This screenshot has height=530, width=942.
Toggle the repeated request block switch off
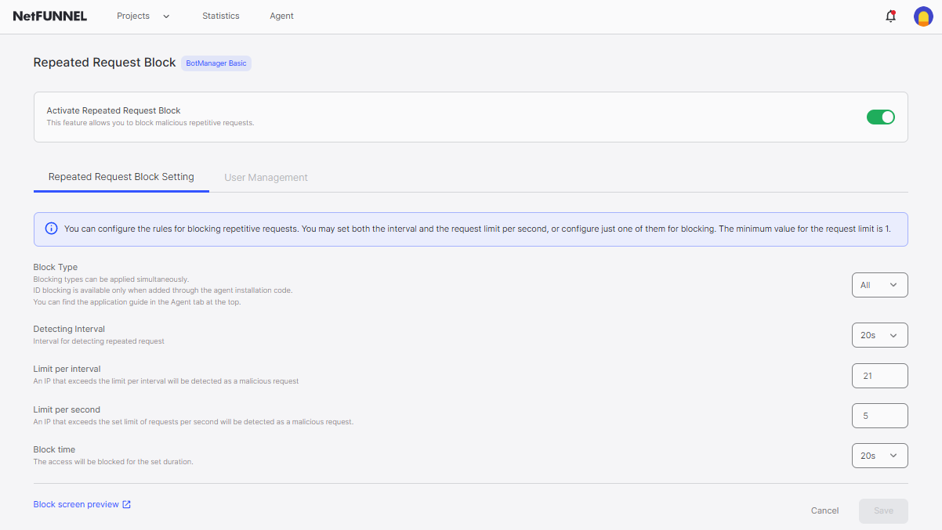point(880,116)
